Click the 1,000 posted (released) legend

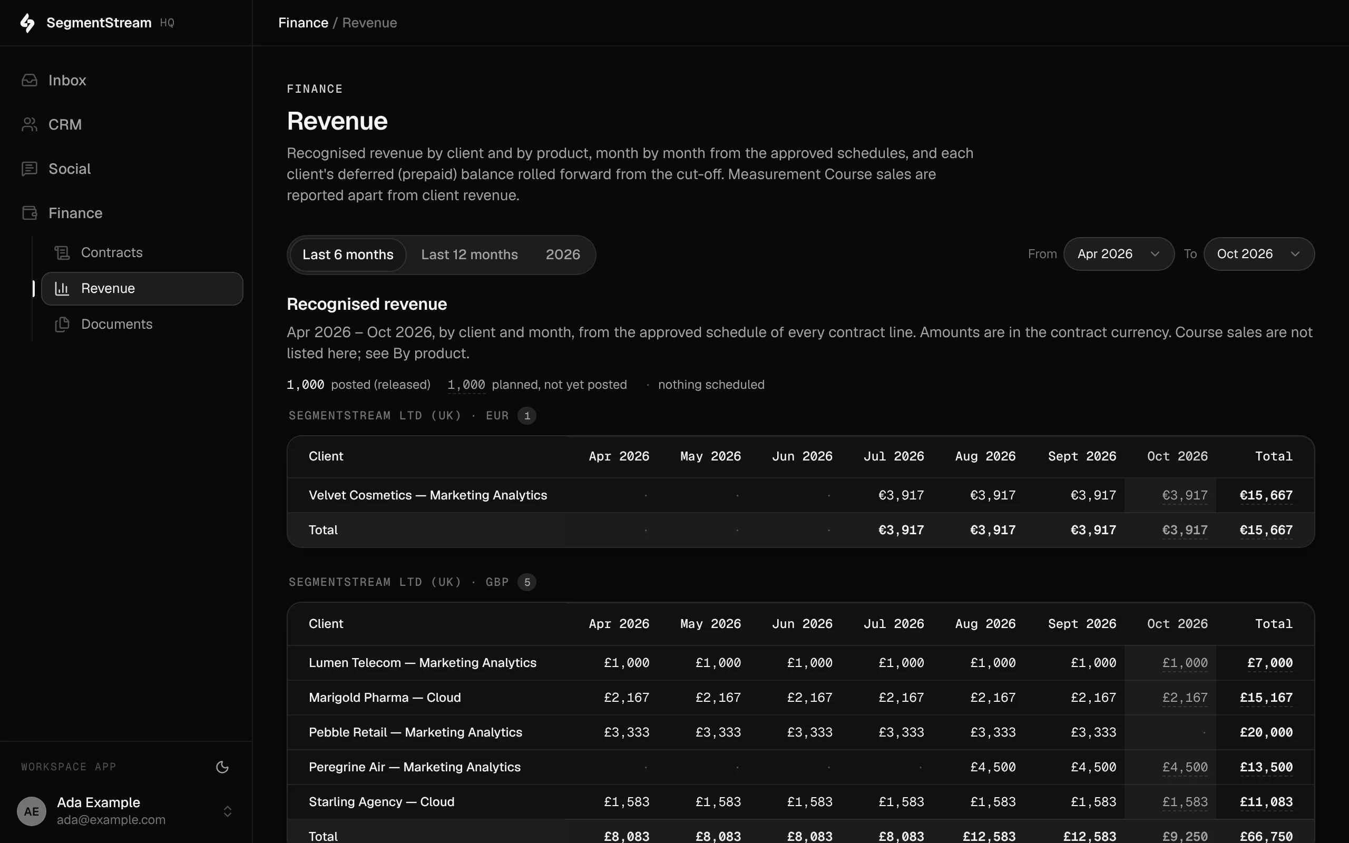coord(358,385)
